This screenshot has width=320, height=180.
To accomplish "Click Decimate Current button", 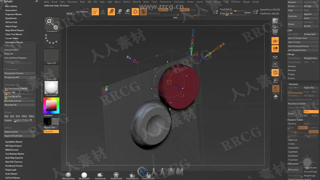I will pyautogui.click(x=20, y=101).
